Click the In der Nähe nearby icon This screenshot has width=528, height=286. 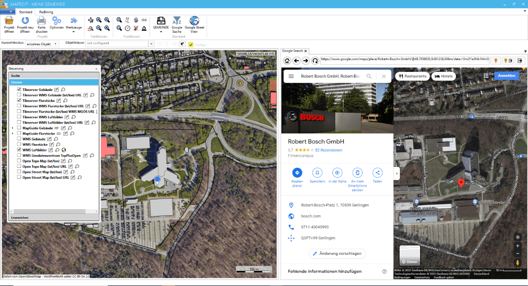coord(337,173)
